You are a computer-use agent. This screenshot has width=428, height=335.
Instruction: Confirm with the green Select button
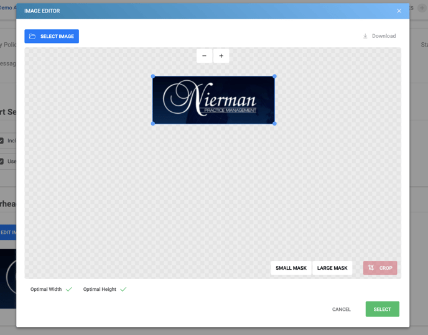coord(383,309)
